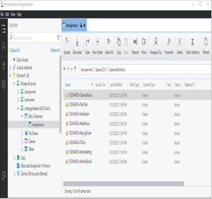The height and width of the screenshot is (199, 212).
Task: Open the Connect plug icon
Action: (4, 66)
